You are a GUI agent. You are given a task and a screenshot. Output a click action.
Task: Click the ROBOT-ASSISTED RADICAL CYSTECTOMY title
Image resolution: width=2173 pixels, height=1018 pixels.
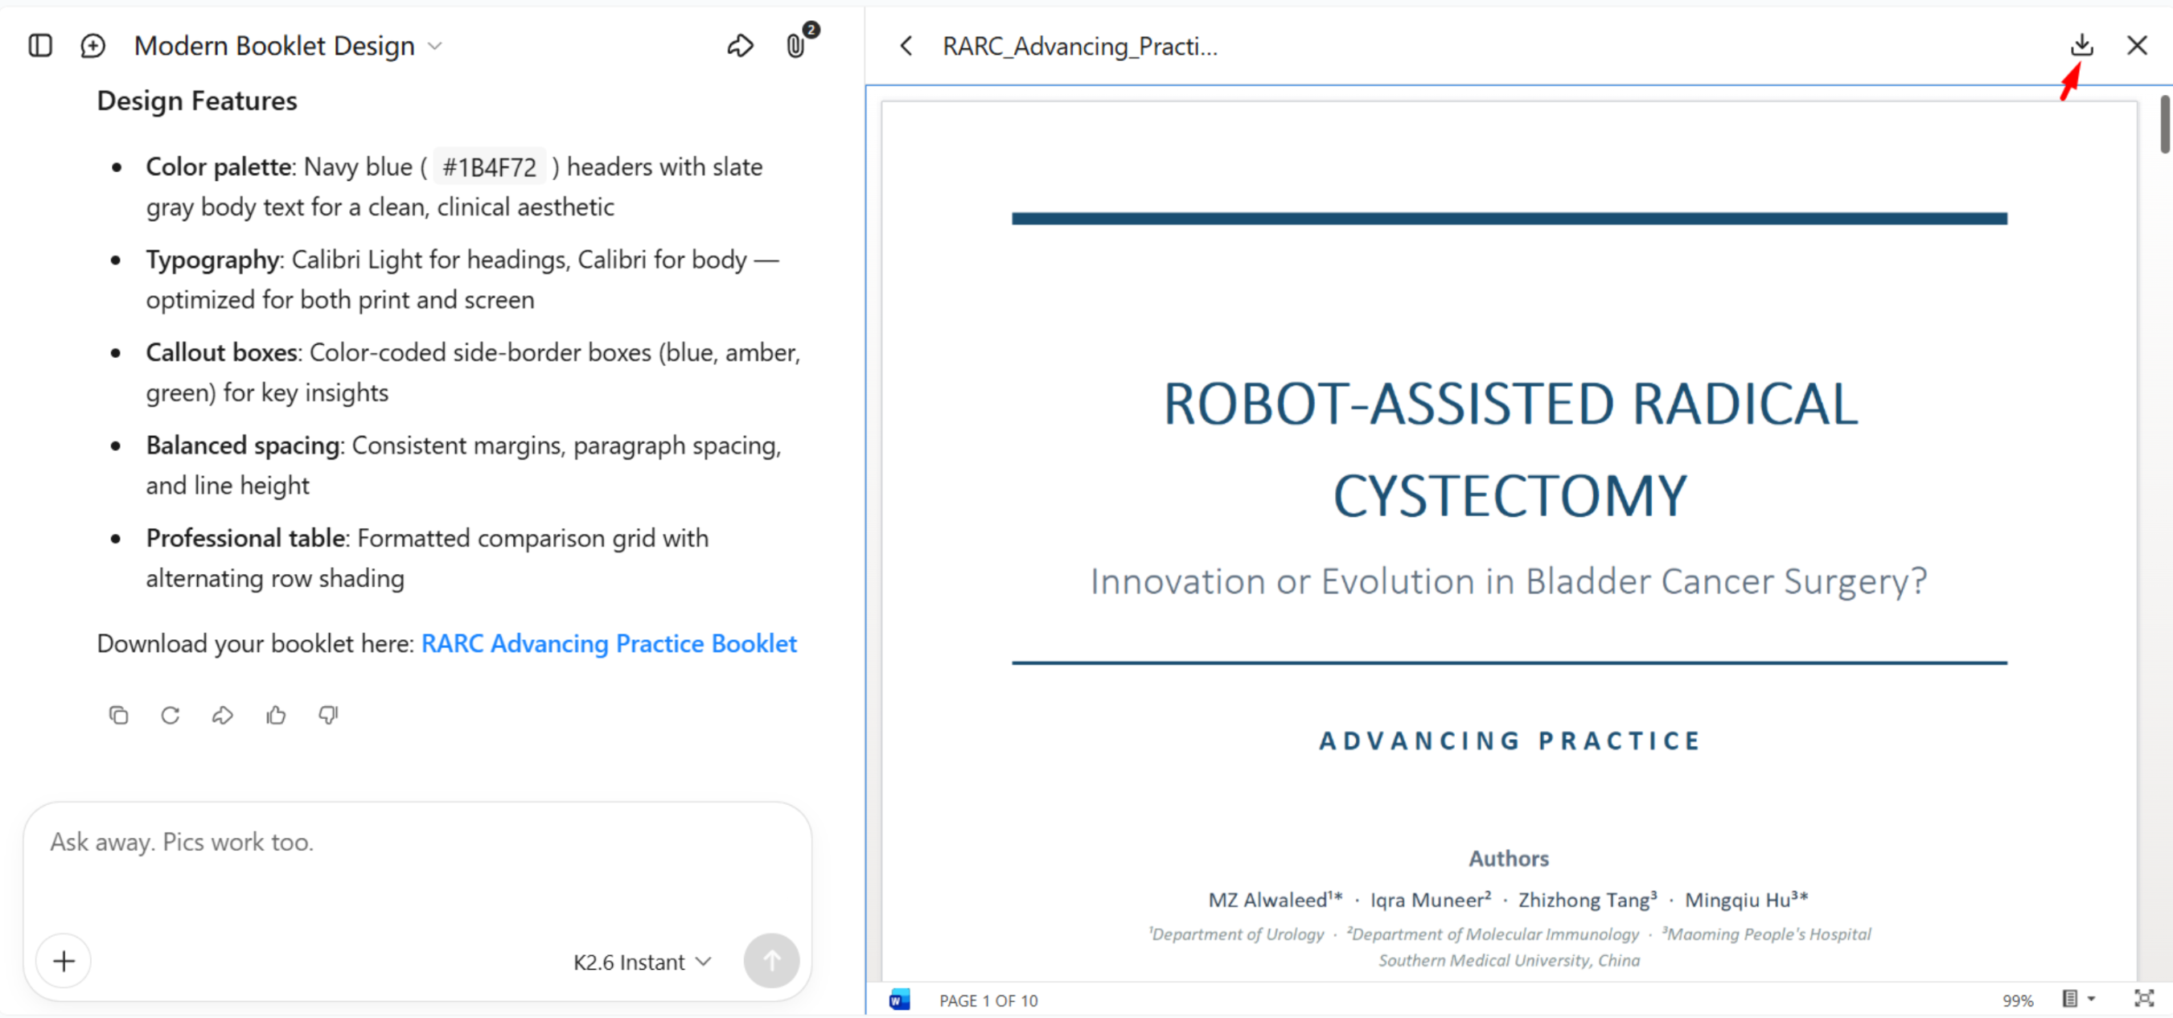[1510, 449]
